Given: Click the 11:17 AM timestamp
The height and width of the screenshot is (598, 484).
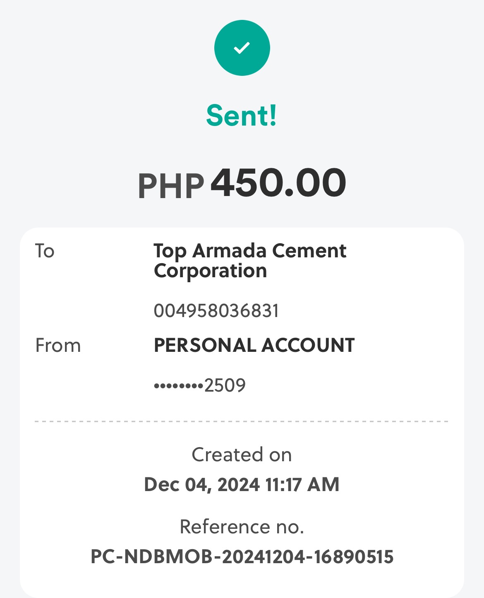Looking at the screenshot, I should [302, 484].
